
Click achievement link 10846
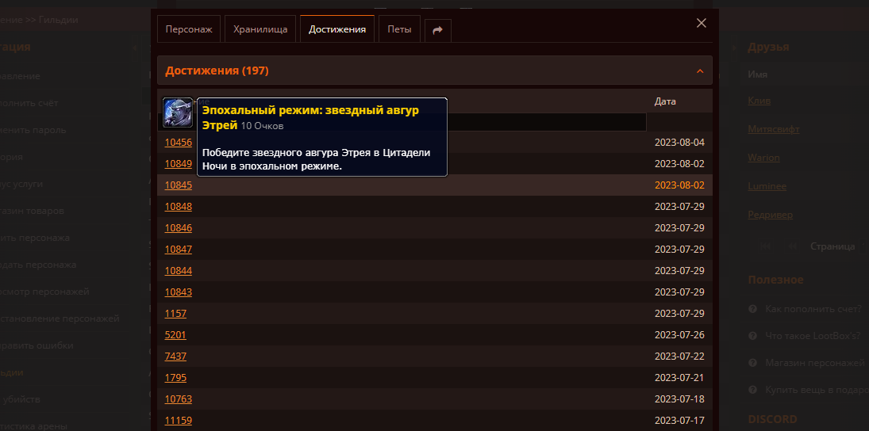click(178, 228)
